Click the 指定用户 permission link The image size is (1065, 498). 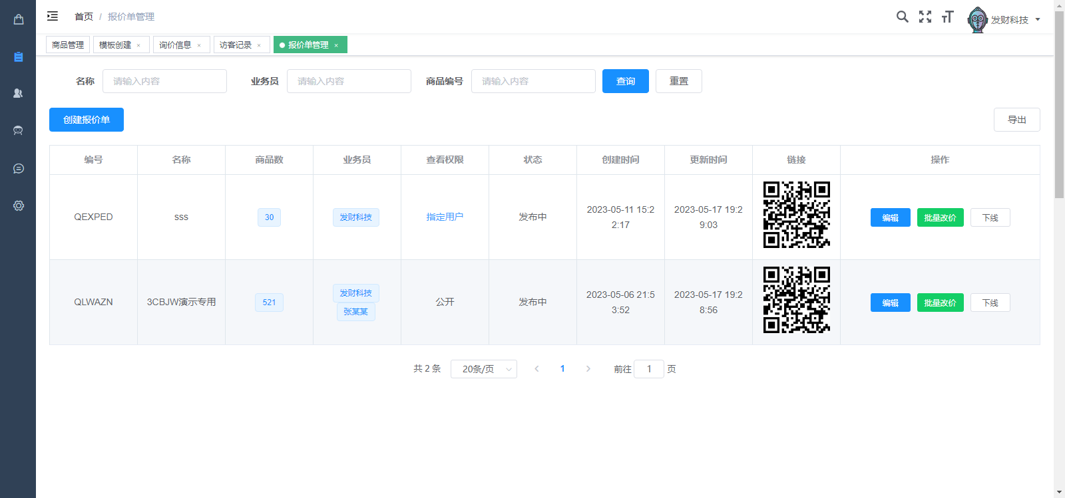[x=445, y=217]
